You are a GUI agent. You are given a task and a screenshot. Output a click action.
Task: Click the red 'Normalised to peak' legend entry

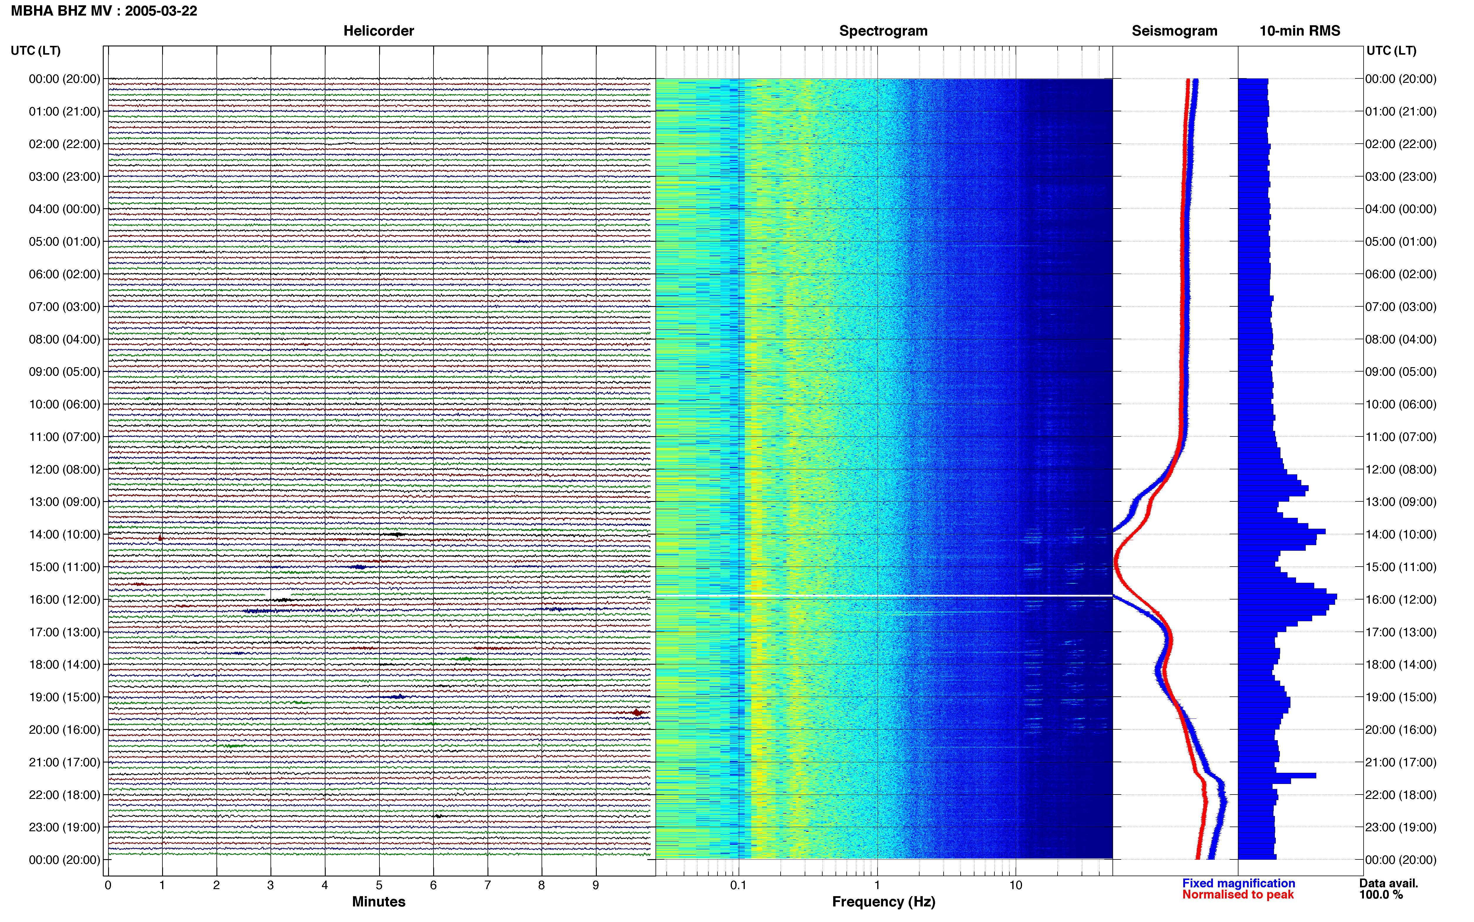pos(1238,895)
